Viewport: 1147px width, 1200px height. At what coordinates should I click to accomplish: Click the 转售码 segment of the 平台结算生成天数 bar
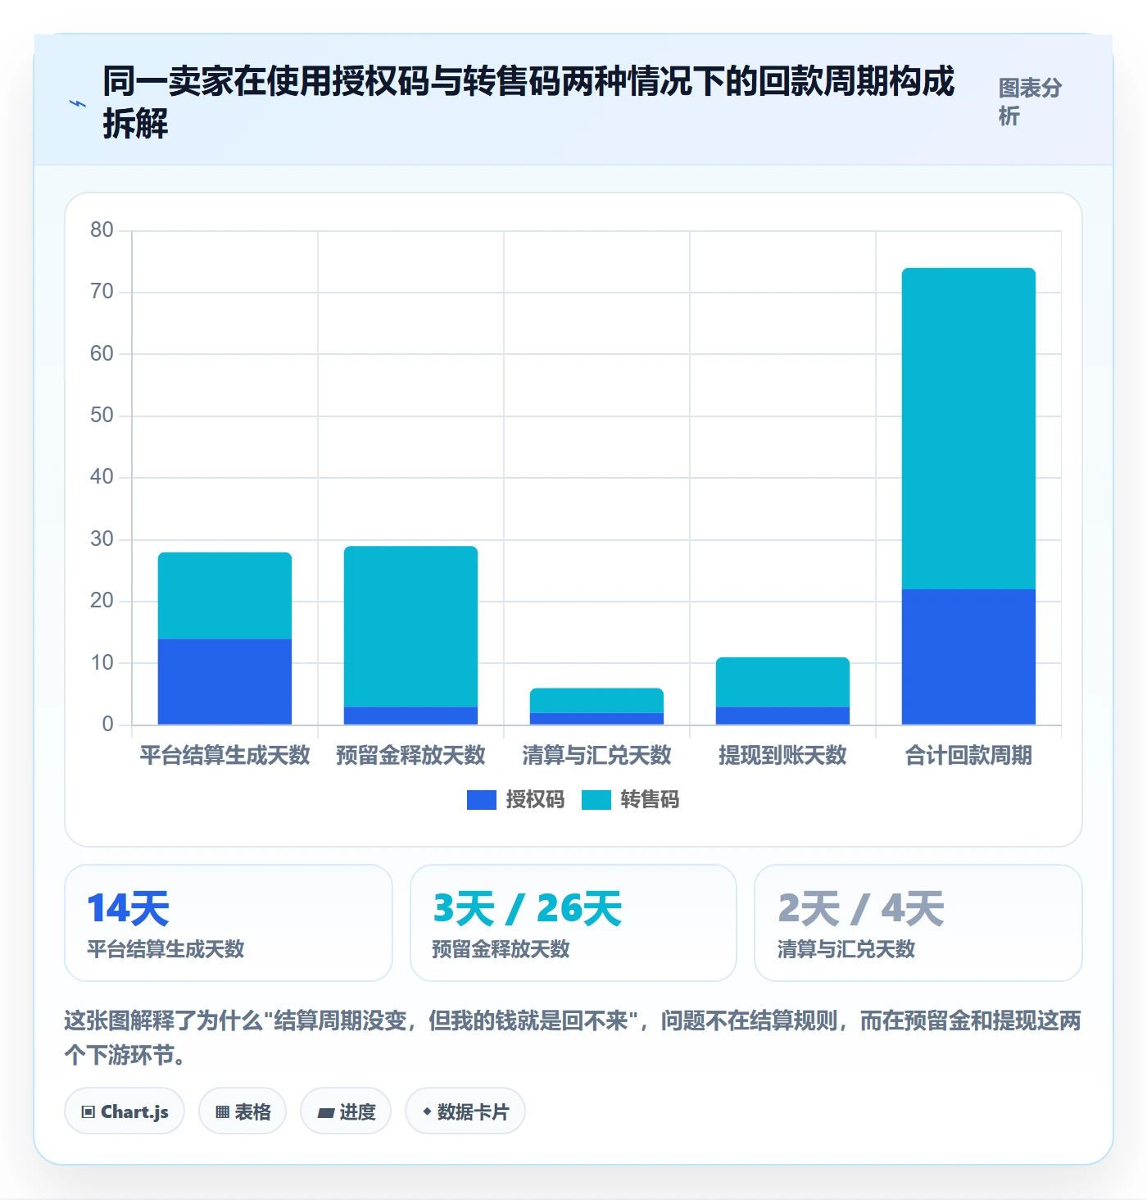(x=224, y=596)
